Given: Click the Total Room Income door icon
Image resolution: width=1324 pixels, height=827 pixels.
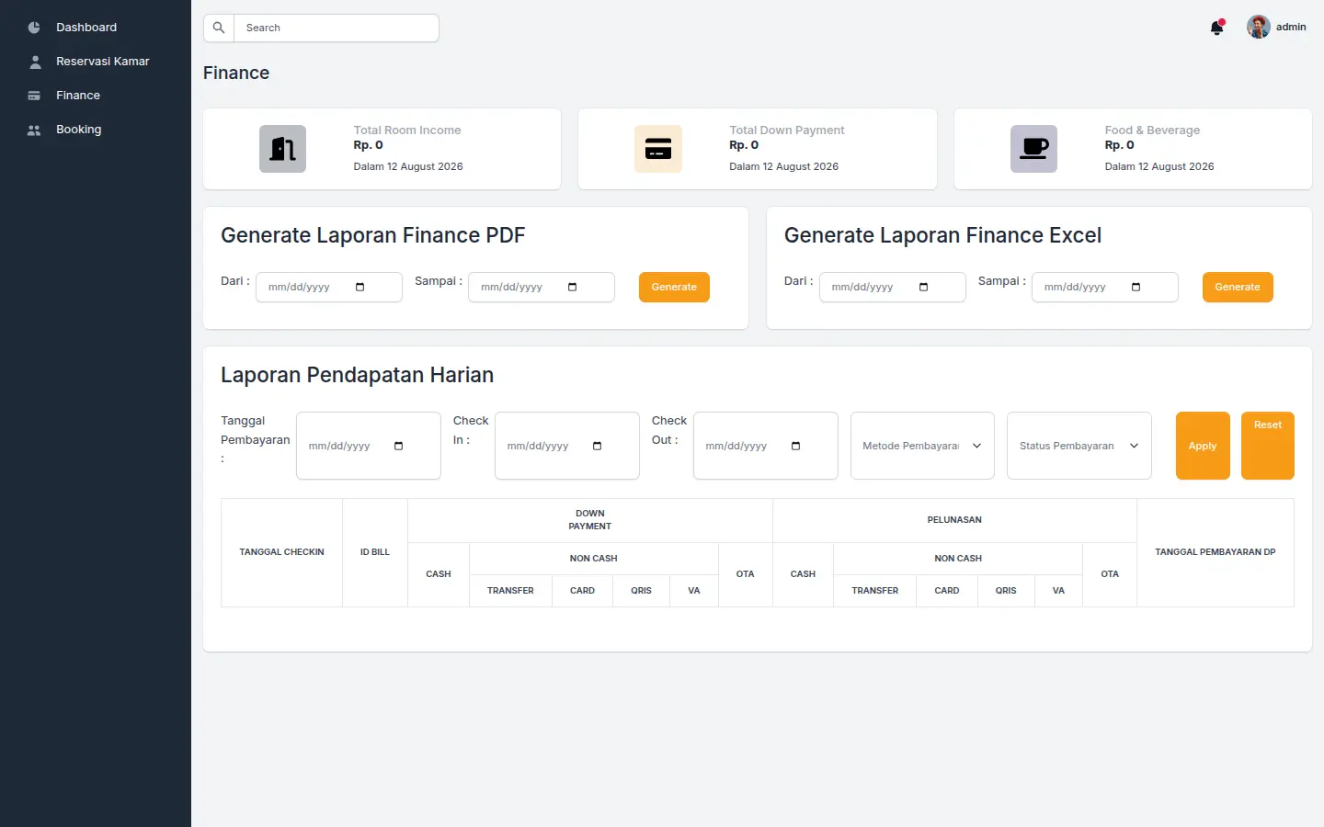Looking at the screenshot, I should 282,149.
